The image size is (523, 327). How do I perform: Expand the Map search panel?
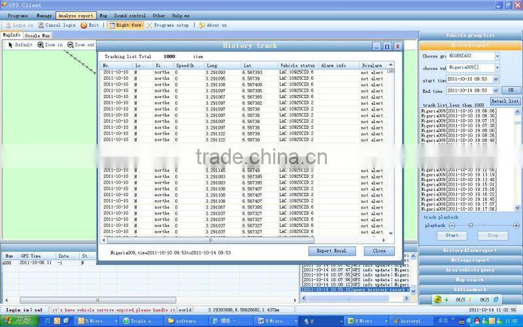coord(470,280)
